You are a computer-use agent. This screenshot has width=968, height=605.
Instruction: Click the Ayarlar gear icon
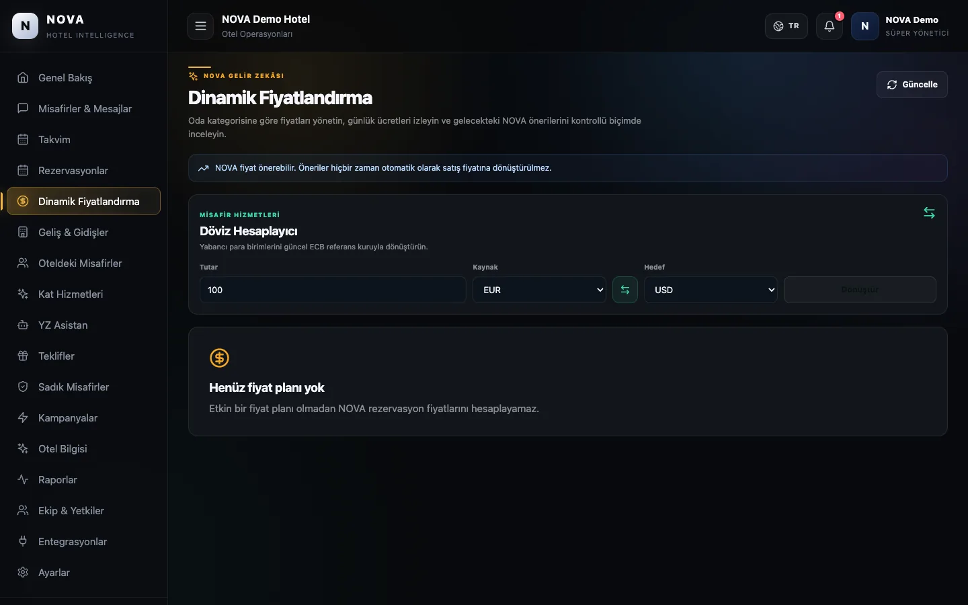(x=23, y=572)
